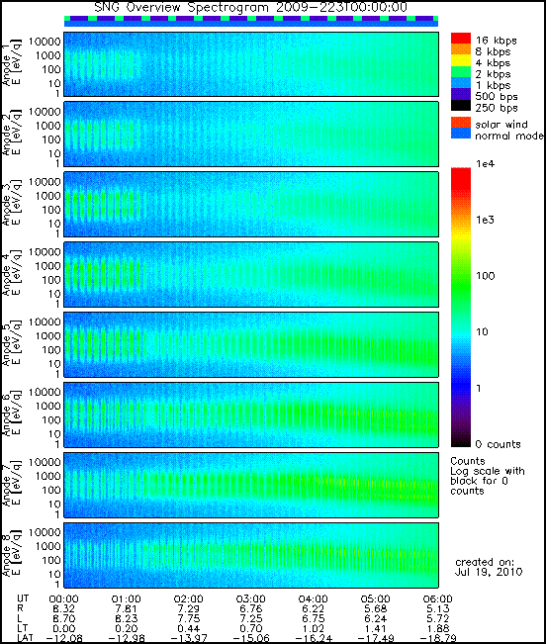Click the UT 06:00 time label
The image size is (546, 644).
(x=438, y=599)
